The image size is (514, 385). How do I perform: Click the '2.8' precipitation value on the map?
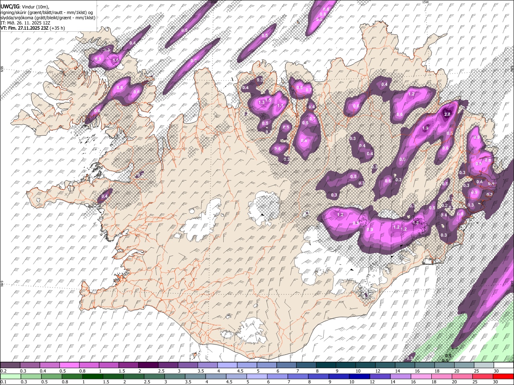(x=448, y=114)
